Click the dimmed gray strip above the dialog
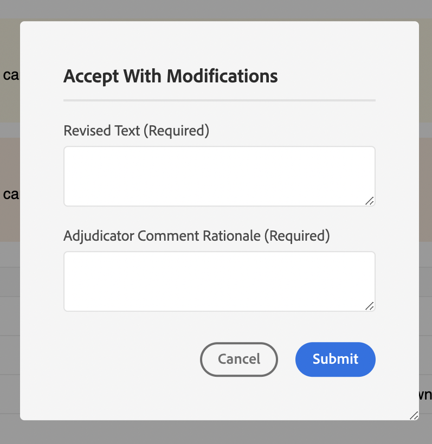 click(217, 9)
